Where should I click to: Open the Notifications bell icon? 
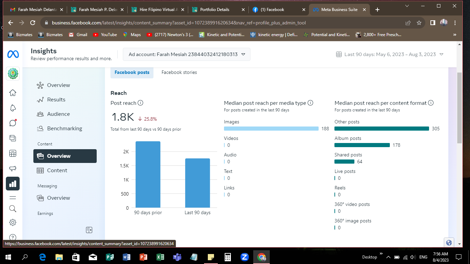(13, 108)
